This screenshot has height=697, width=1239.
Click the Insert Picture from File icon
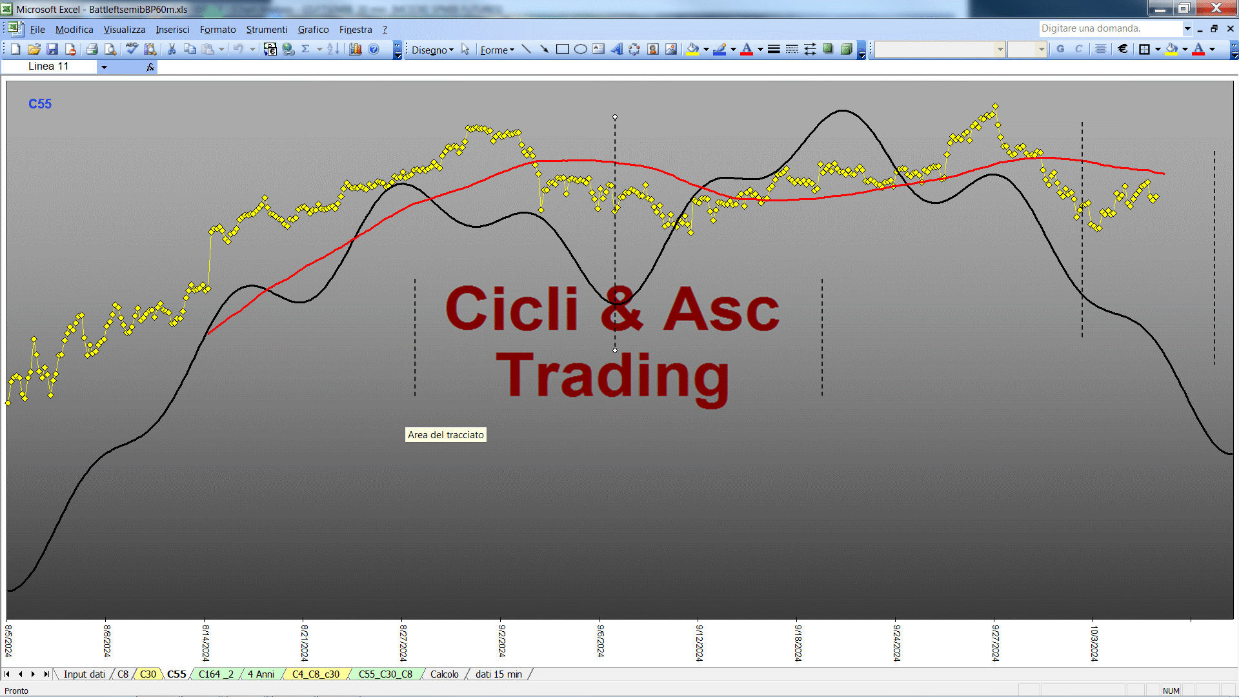(x=671, y=50)
